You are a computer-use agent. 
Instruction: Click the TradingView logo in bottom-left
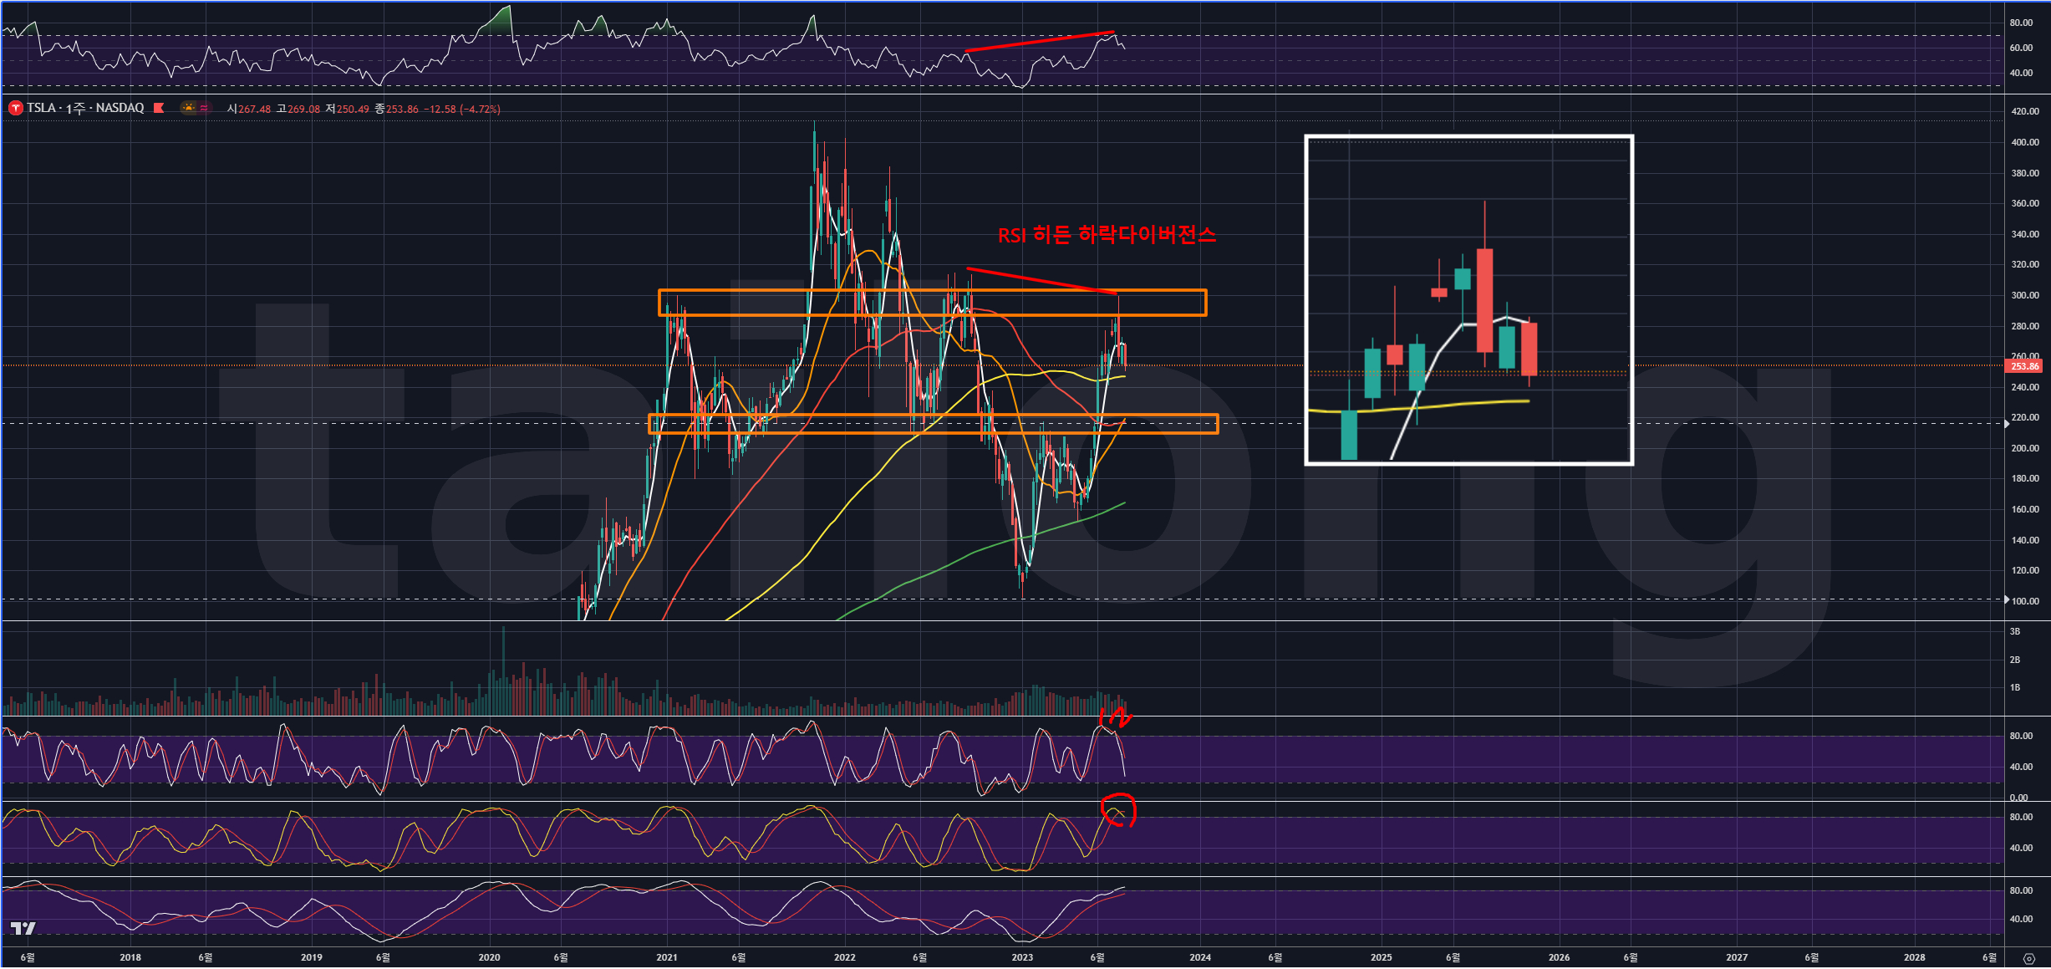(x=23, y=928)
